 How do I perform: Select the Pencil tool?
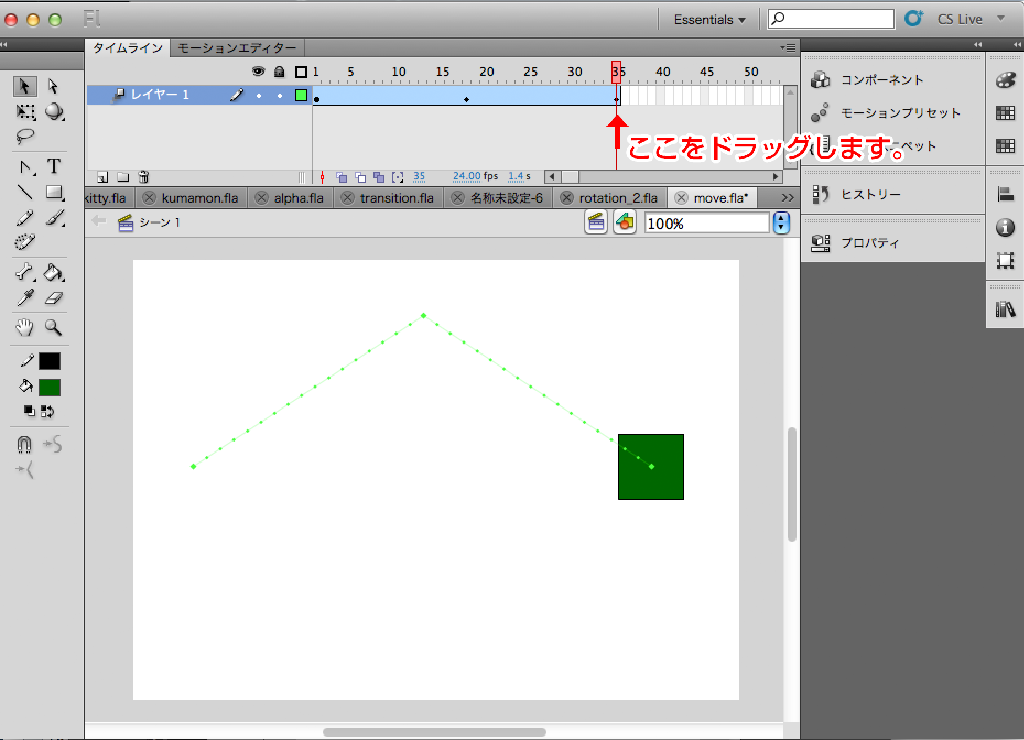point(25,219)
